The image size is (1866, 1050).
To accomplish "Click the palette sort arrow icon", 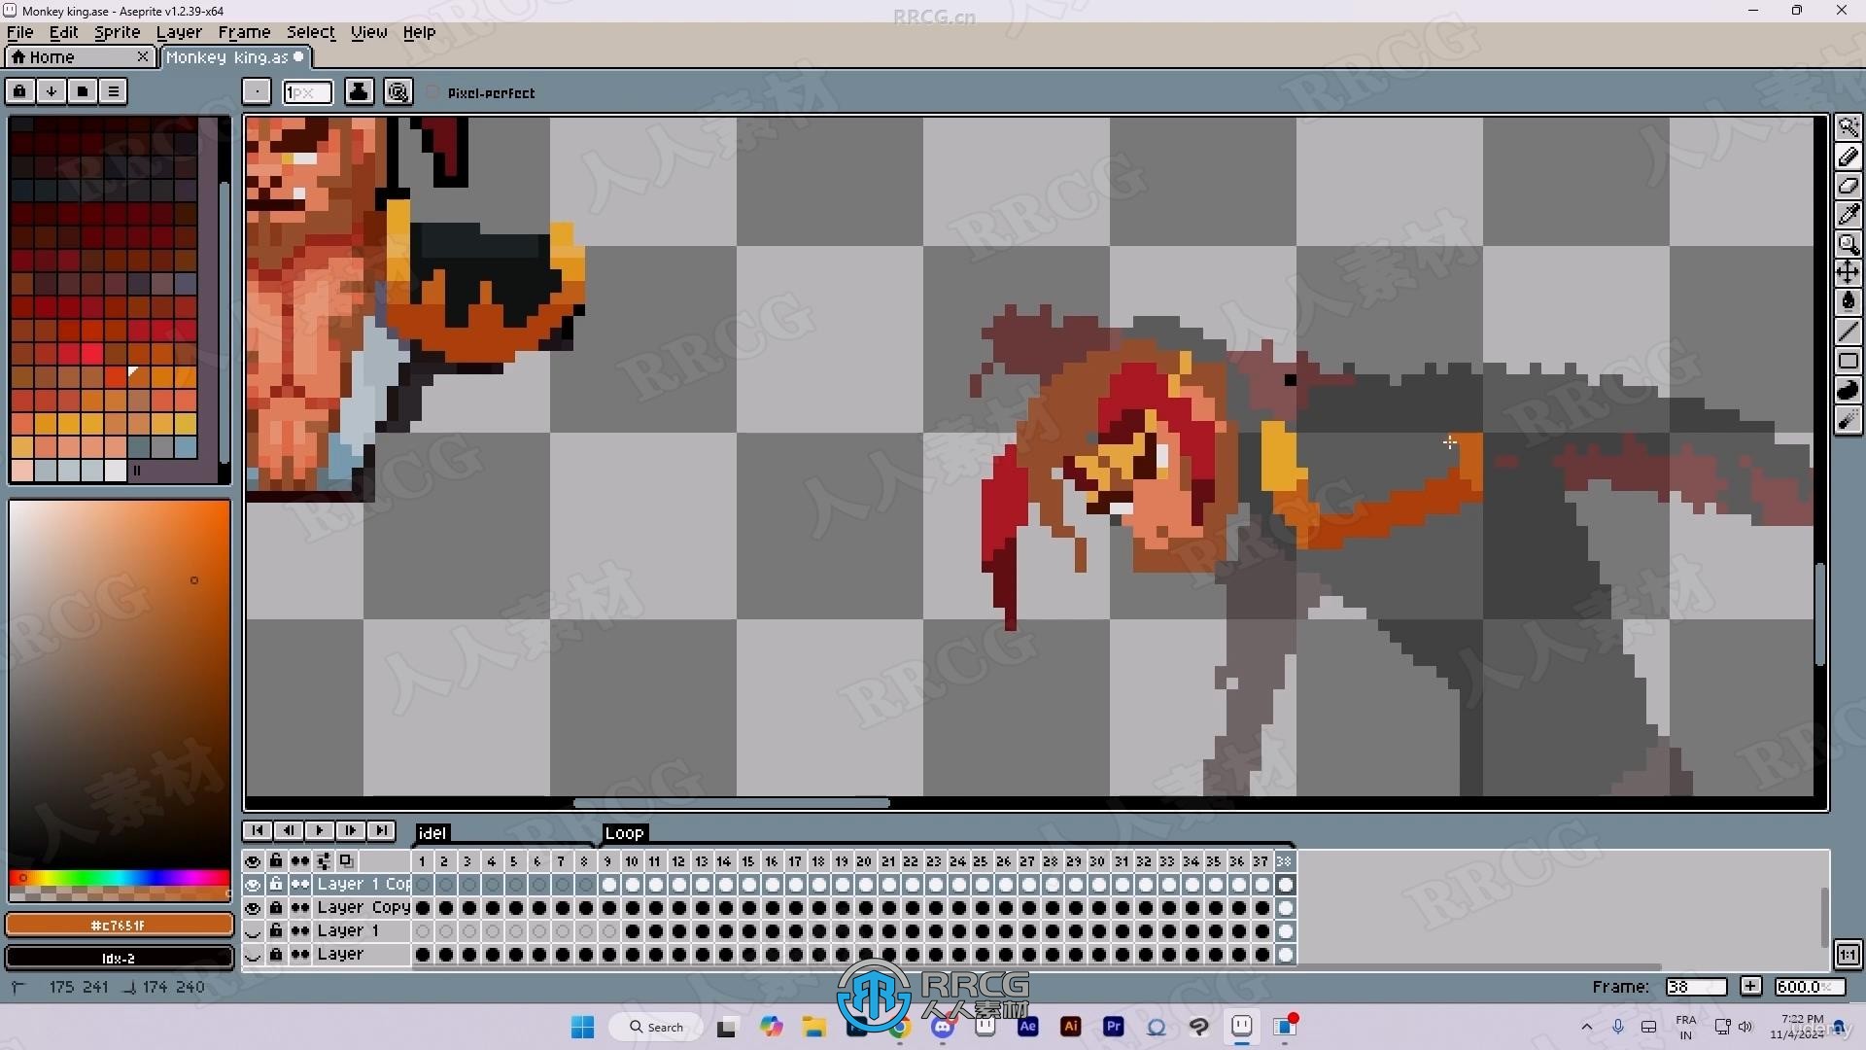I will (x=51, y=91).
